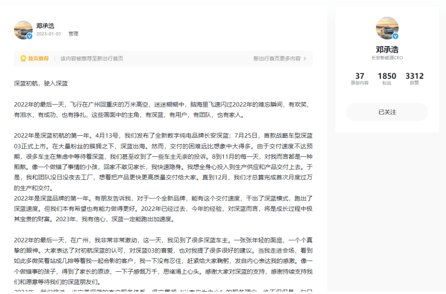Click the 长安新能源CEO title text
This screenshot has width=446, height=294.
click(387, 58)
